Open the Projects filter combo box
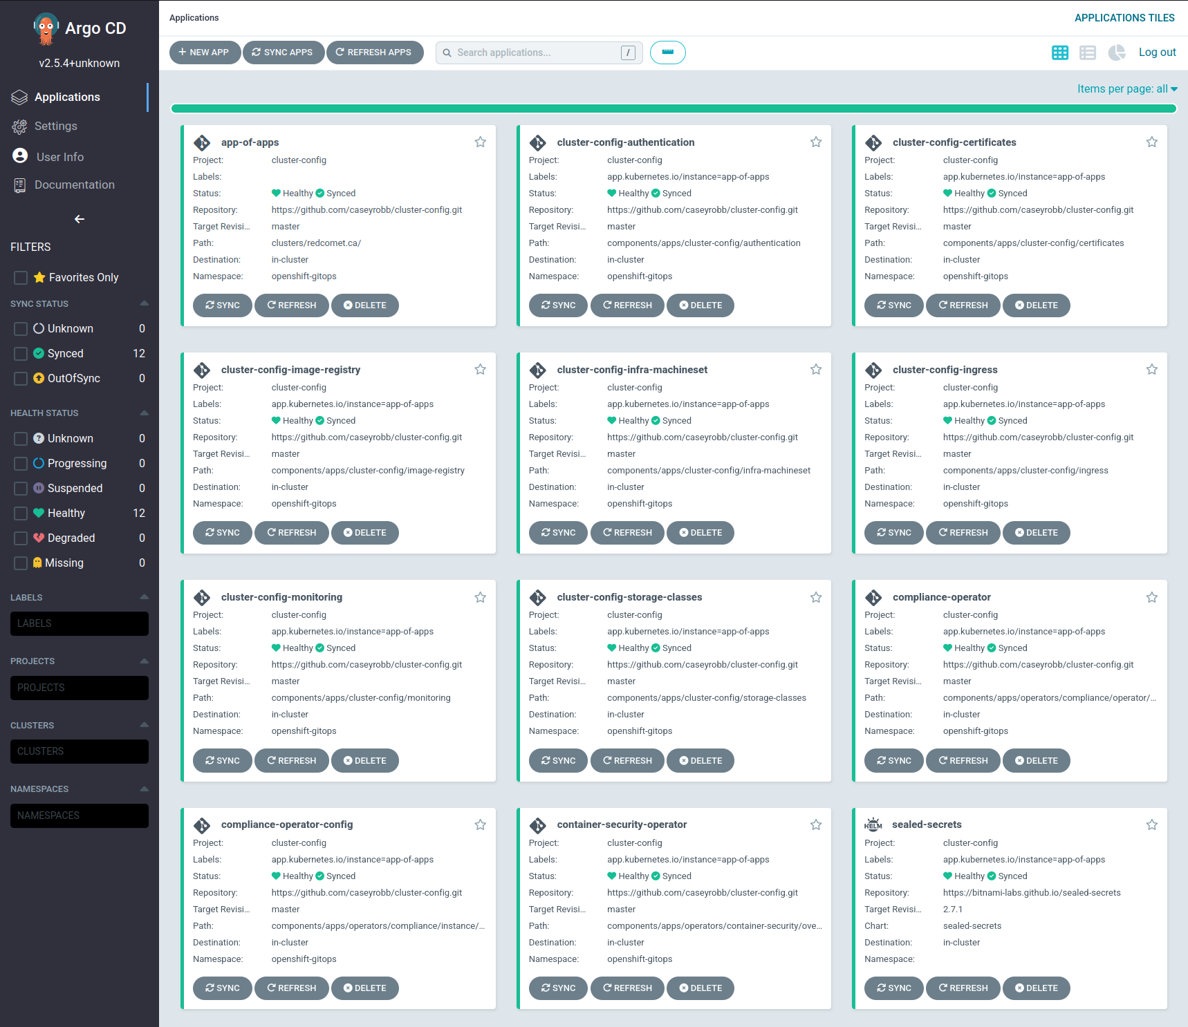This screenshot has width=1188, height=1027. 80,688
